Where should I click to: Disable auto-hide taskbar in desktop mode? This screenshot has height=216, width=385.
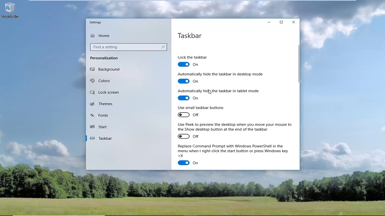point(183,81)
